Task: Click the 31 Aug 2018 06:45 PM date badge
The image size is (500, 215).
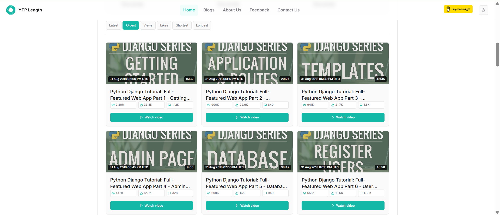Action: [x=129, y=167]
